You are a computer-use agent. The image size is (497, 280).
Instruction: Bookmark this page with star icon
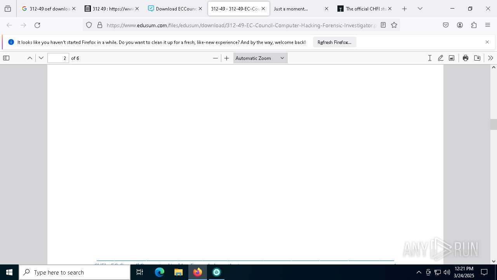[x=394, y=25]
